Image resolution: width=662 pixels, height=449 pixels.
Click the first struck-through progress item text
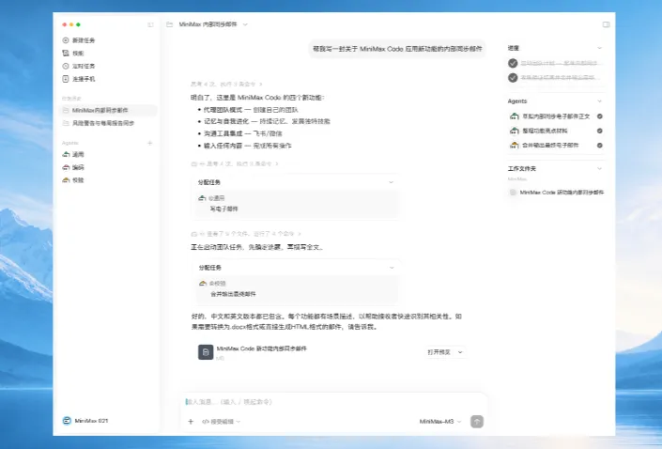coord(559,63)
